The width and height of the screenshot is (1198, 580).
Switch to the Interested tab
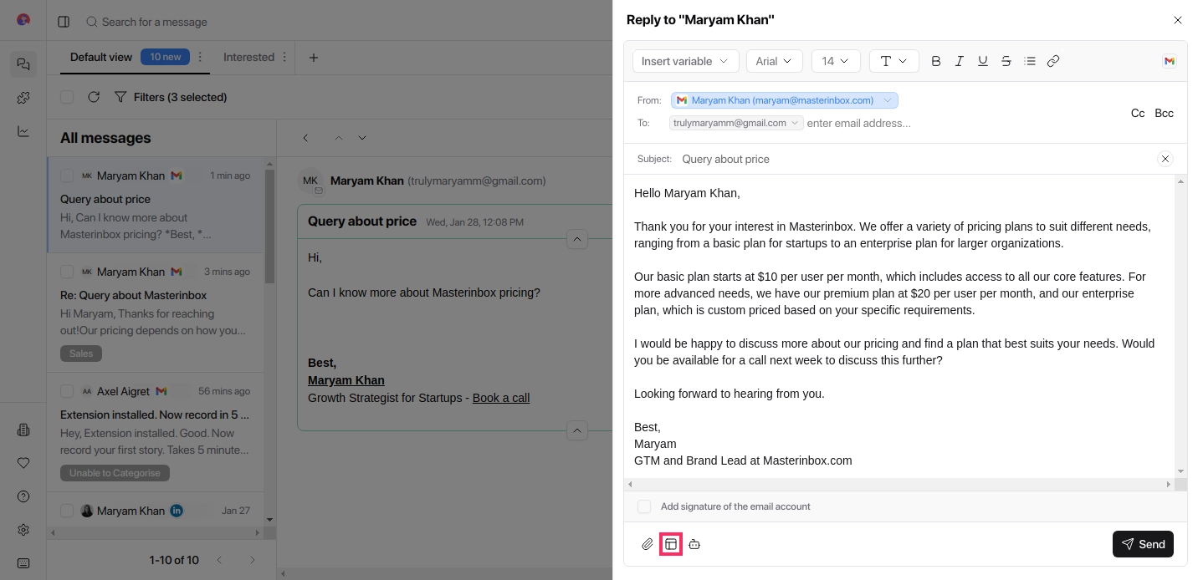(248, 57)
